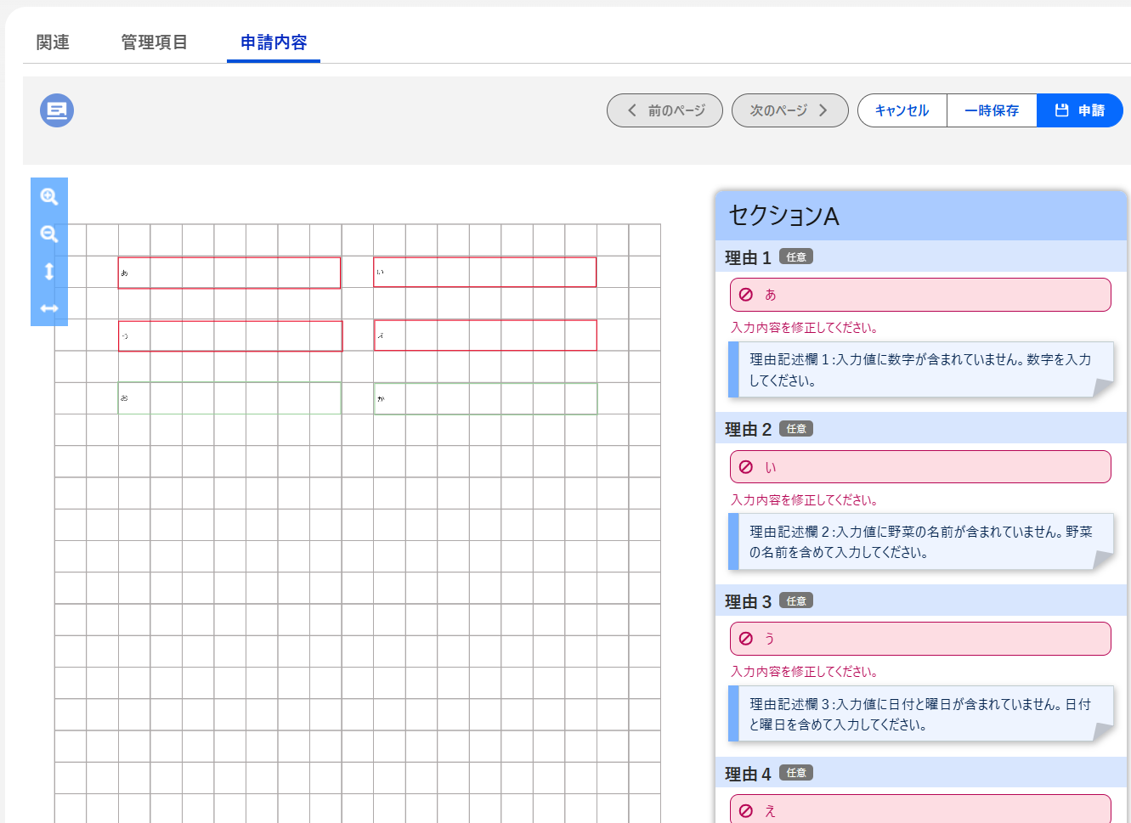
Task: Open the round blue comment icon
Action: coord(57,110)
